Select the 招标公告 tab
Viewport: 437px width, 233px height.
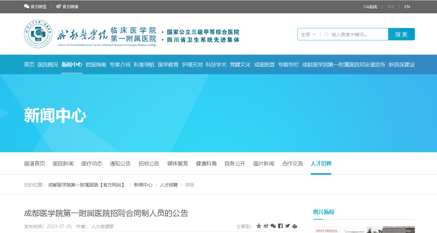coord(149,163)
